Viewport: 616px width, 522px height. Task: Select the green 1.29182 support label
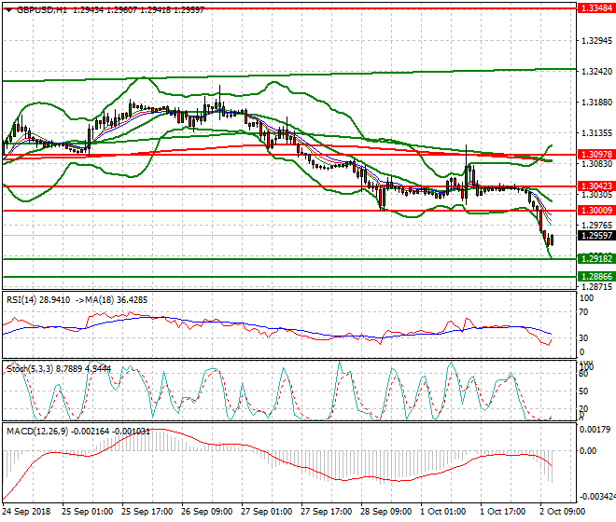(x=595, y=258)
